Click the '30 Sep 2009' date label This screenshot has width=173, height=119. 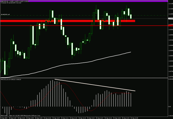(4, 118)
